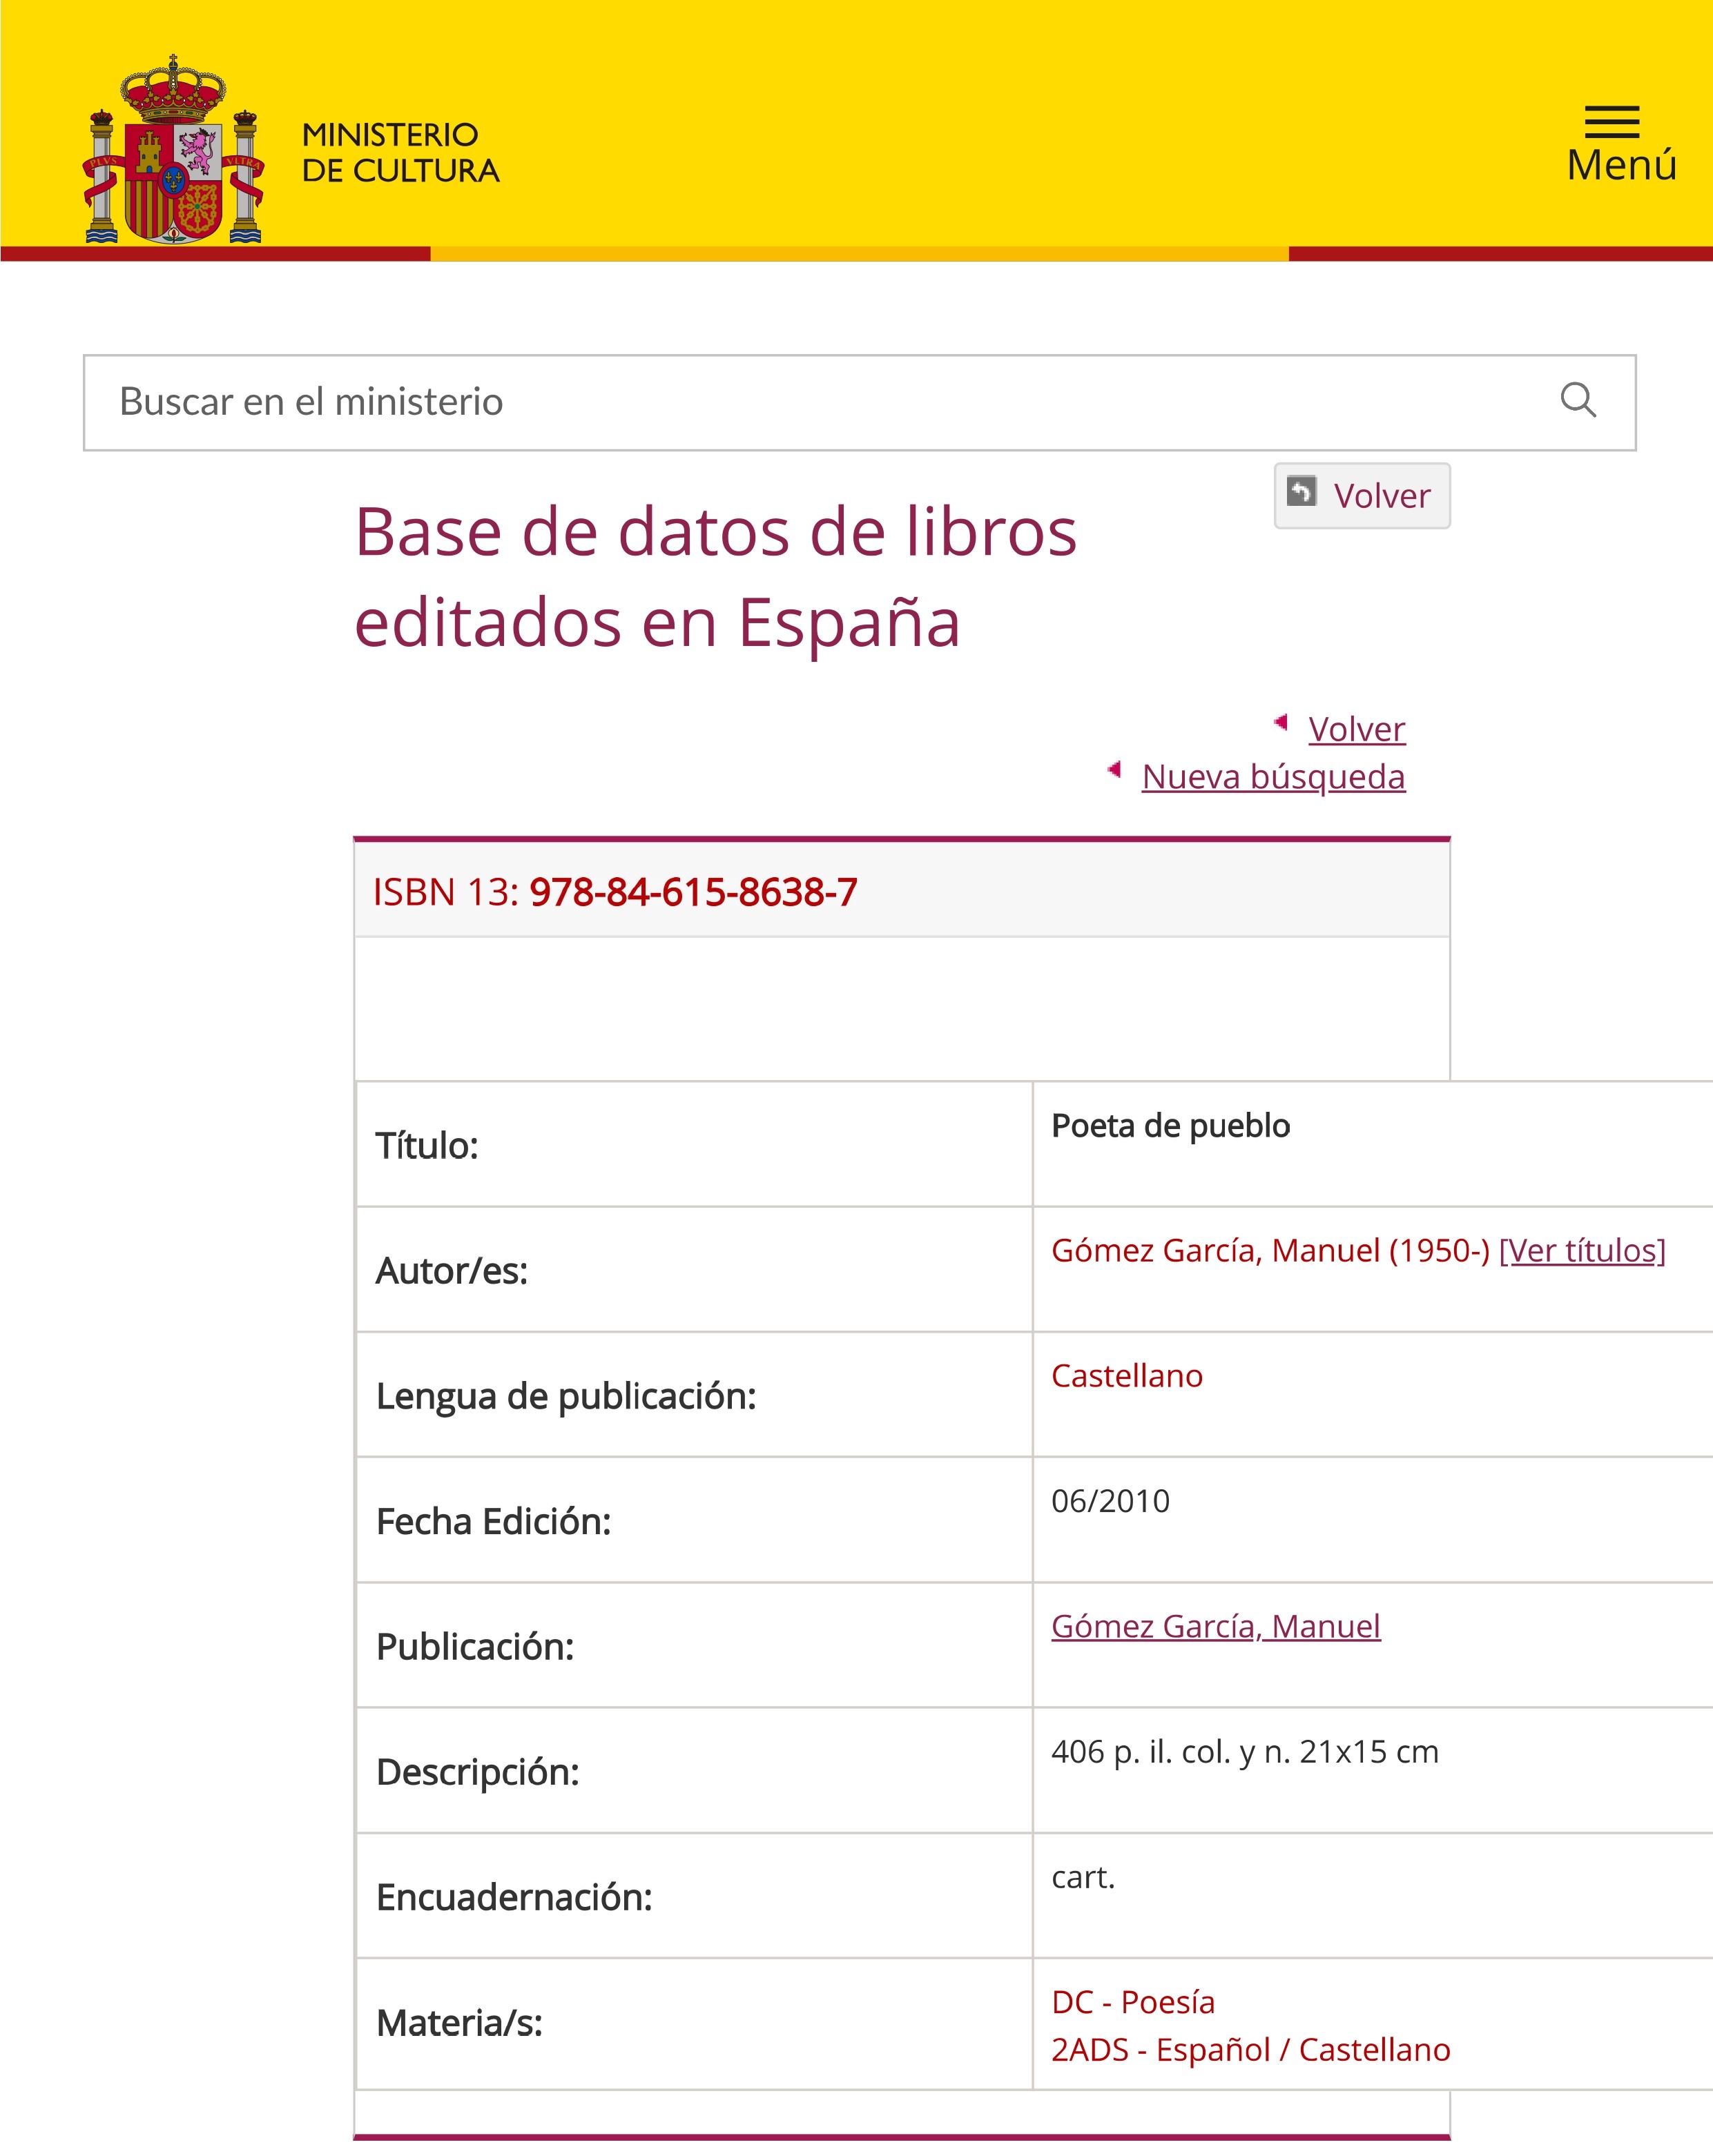Click the DC - Poesía subject
Screen dimensions: 1713x2156
pyautogui.click(x=1132, y=2001)
